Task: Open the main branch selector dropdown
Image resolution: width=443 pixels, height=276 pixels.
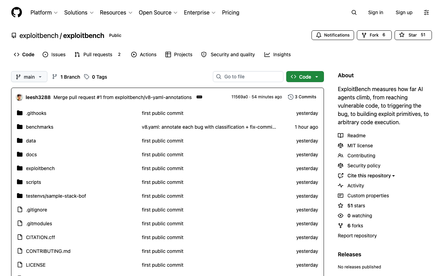Action: click(29, 77)
